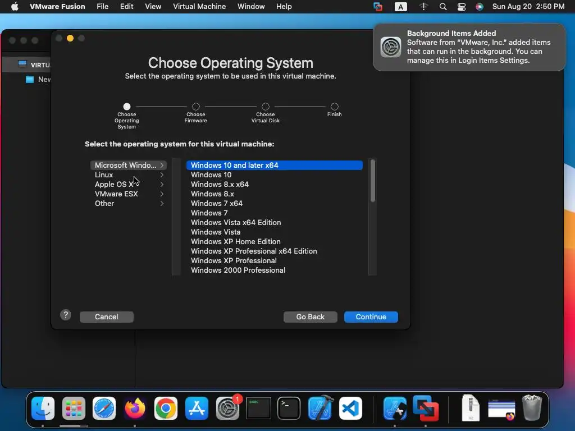Expand the Apple OS X category chevron
575x431 pixels.
[x=162, y=184]
